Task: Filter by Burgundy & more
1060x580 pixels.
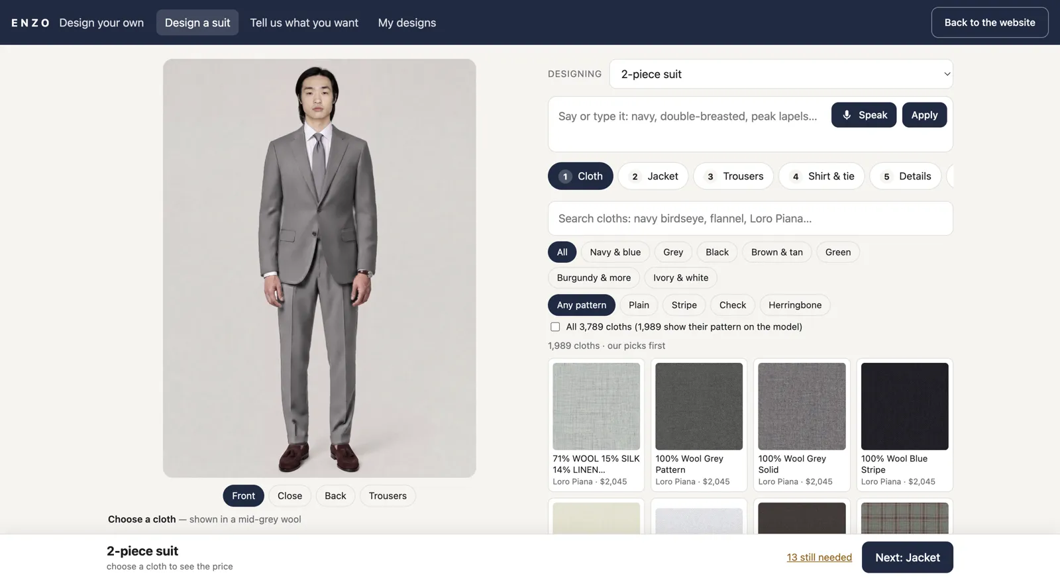Action: (594, 278)
